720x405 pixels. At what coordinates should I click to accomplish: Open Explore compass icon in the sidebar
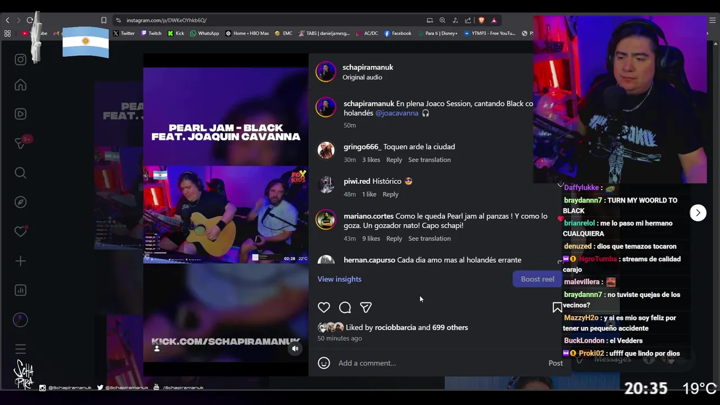pos(20,202)
